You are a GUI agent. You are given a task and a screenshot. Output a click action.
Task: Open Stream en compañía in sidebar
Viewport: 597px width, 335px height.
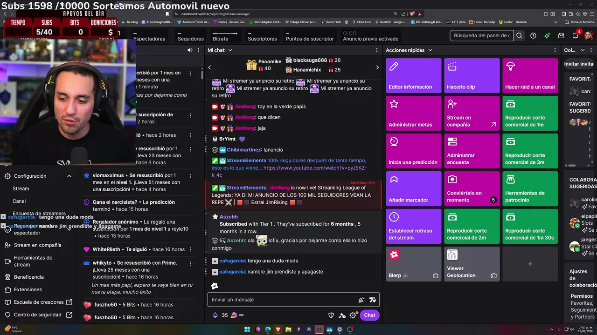(x=37, y=245)
